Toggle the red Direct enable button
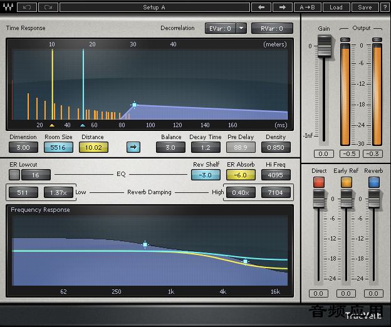The height and width of the screenshot is (327, 391). tap(319, 182)
